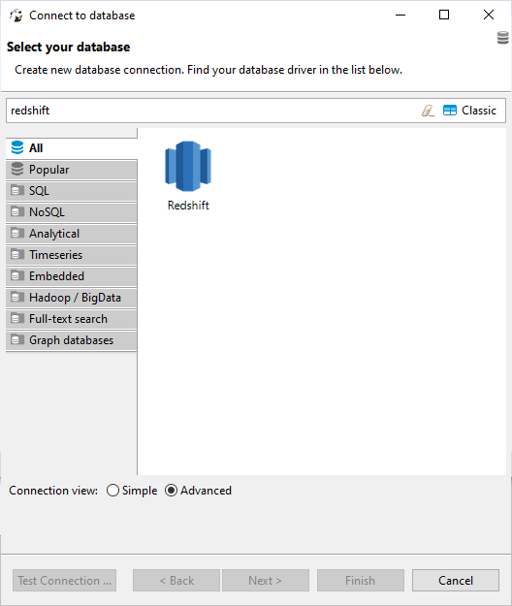512x606 pixels.
Task: Close the Connect to database window
Action: (489, 16)
